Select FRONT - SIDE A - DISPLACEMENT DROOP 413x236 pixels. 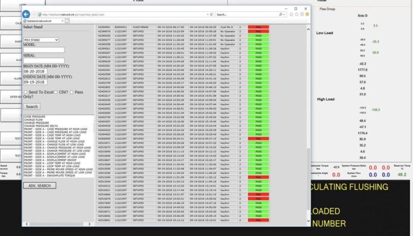click(x=51, y=160)
